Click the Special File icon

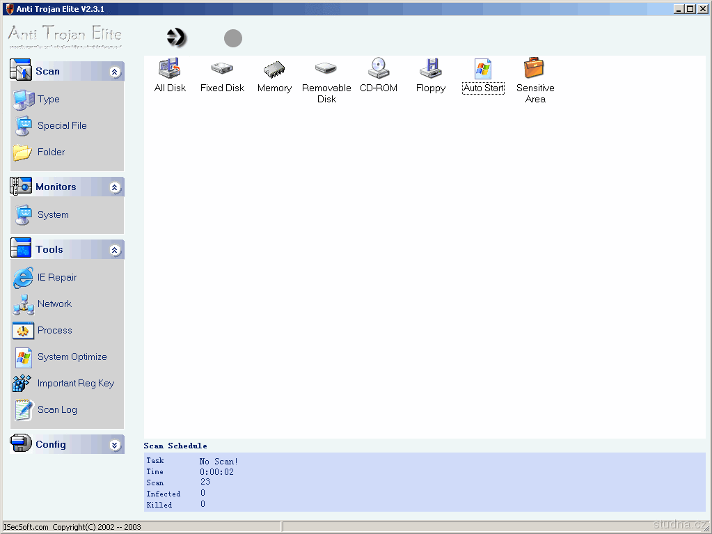[24, 126]
